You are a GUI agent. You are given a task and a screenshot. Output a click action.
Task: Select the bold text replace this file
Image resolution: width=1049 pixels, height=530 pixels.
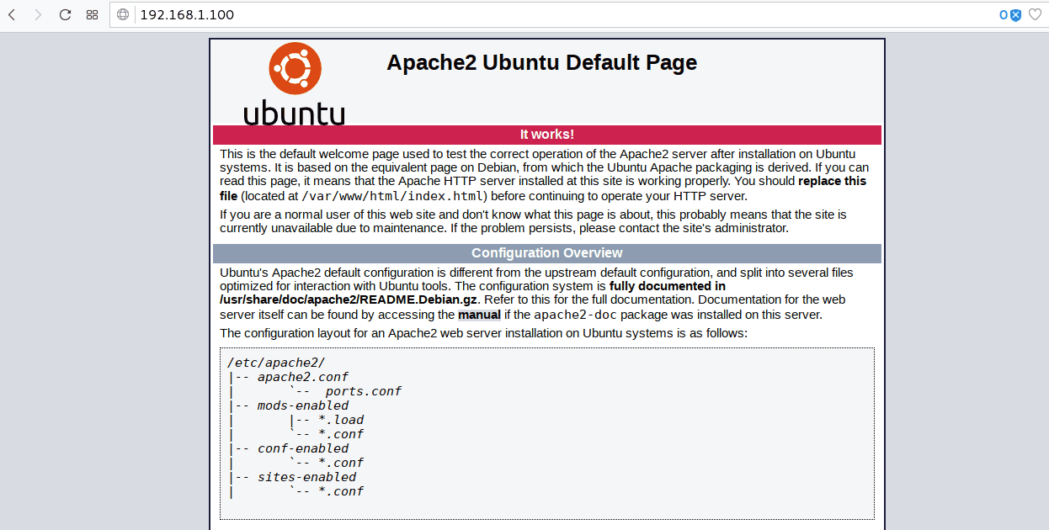click(543, 188)
